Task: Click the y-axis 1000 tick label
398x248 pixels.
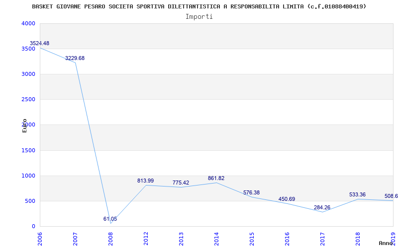Action: click(x=28, y=176)
